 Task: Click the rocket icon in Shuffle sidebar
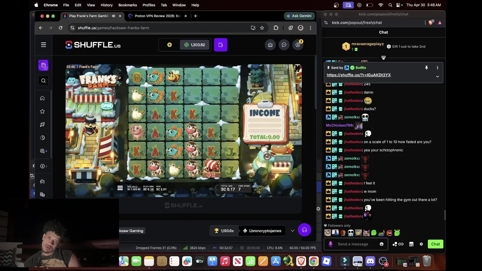click(42, 125)
